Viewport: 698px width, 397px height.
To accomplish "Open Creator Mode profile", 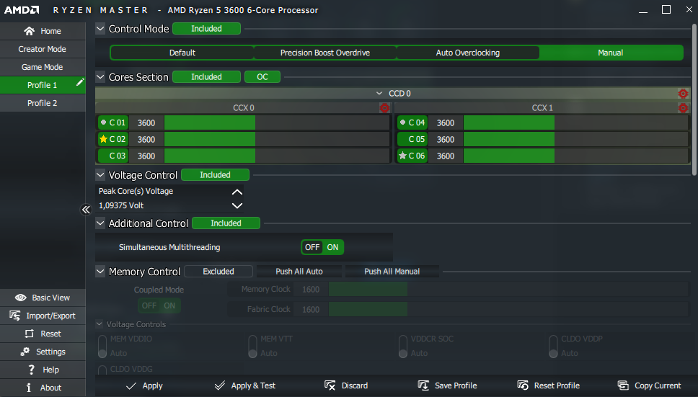I will [x=43, y=49].
